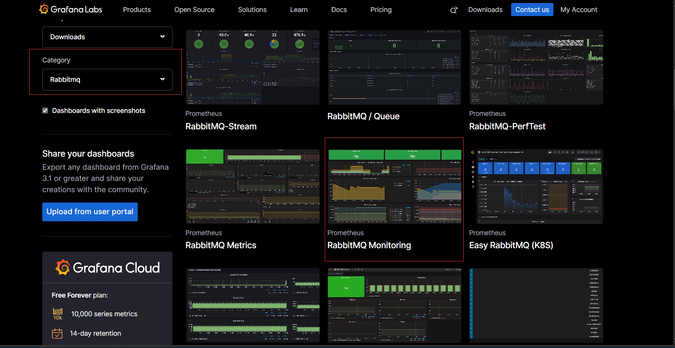
Task: Open the Solutions menu
Action: pyautogui.click(x=252, y=10)
